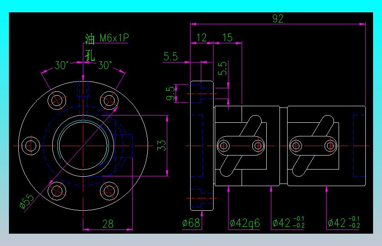Image resolution: width=382 pixels, height=246 pixels.
Task: Click the leftmost flange bolt hole
Action: click(31, 145)
